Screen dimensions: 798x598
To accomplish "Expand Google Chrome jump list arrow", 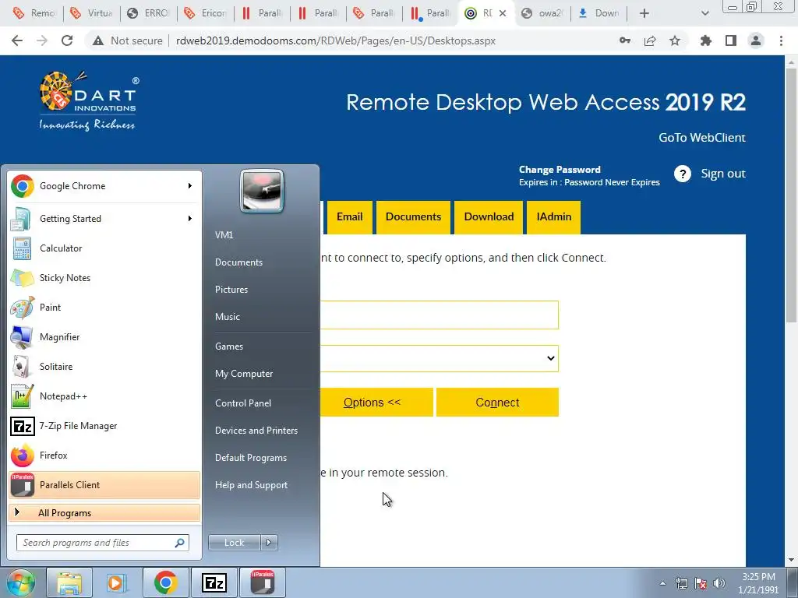I will (190, 186).
